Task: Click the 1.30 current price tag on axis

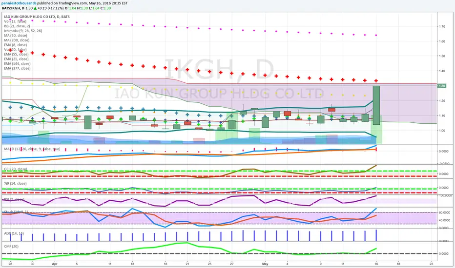Action: [442, 86]
